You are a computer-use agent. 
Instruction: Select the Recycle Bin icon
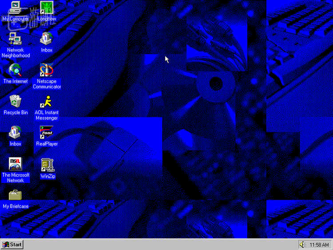16,101
